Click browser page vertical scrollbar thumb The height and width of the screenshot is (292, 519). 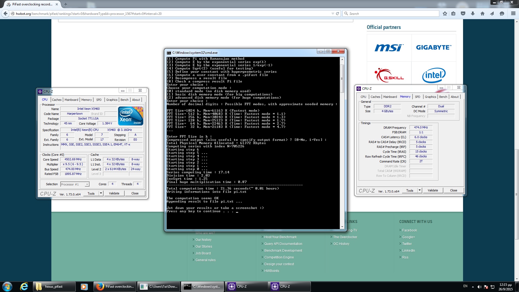click(517, 194)
